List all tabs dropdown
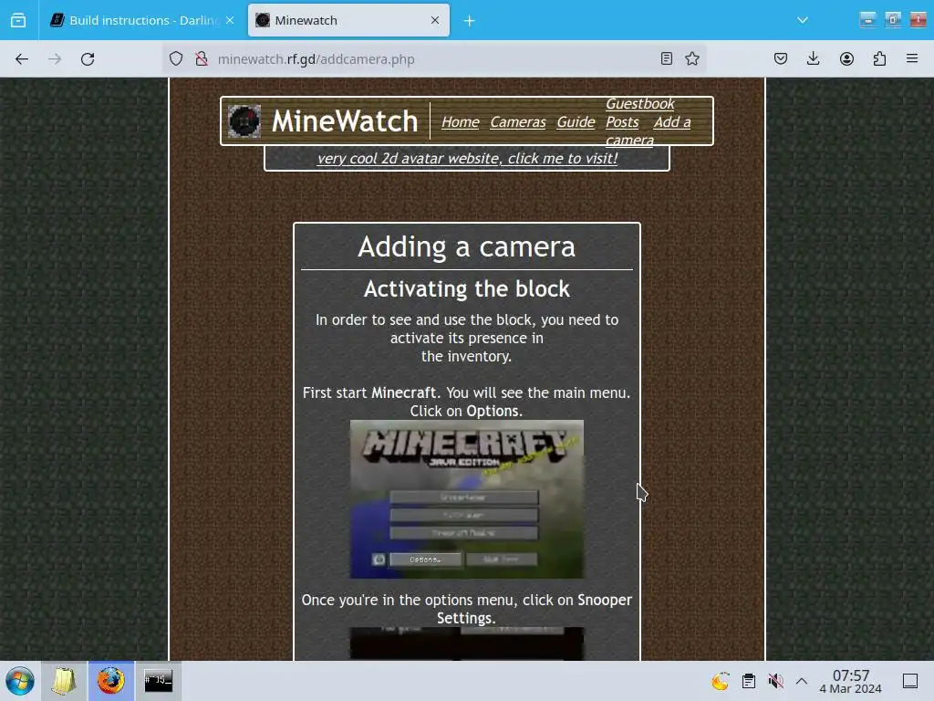Image resolution: width=934 pixels, height=701 pixels. tap(803, 20)
